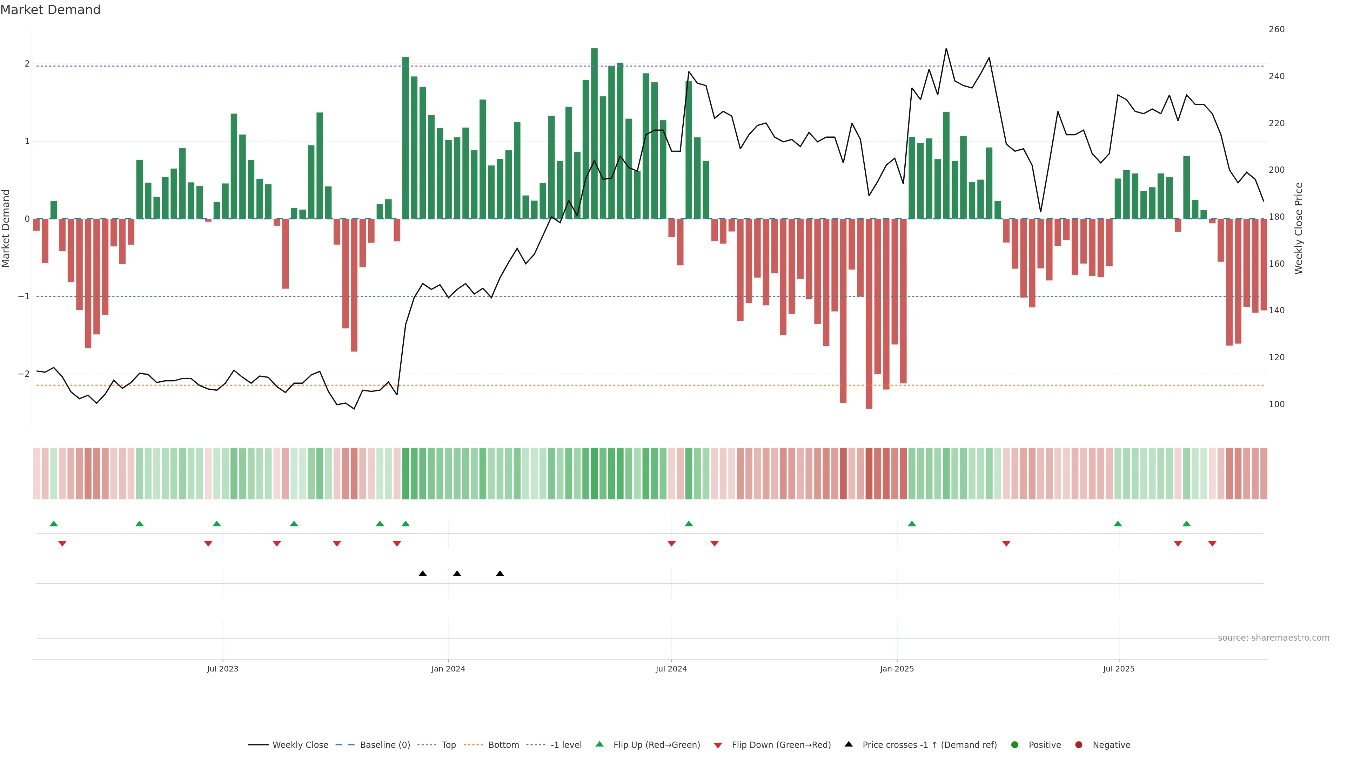Click the Jul 2024 x-axis label
The height and width of the screenshot is (757, 1347).
point(671,669)
